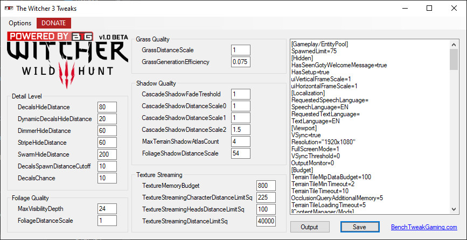This screenshot has width=467, height=240.
Task: Click the OcclusionQueryAdditionalMemory=5 line
Action: [x=337, y=198]
